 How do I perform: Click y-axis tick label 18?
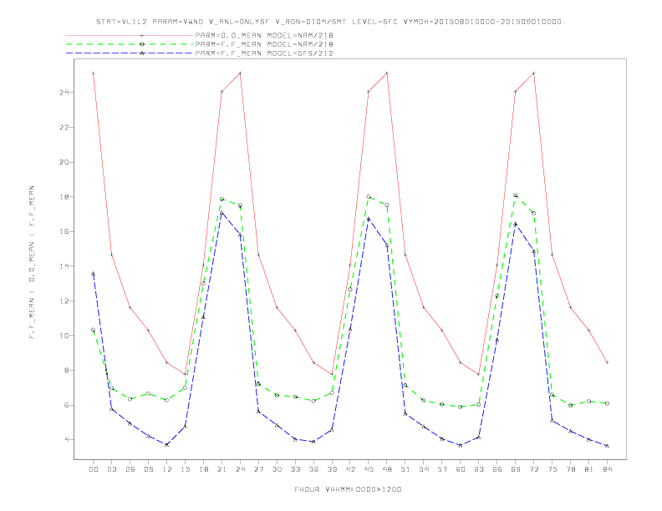coord(64,197)
